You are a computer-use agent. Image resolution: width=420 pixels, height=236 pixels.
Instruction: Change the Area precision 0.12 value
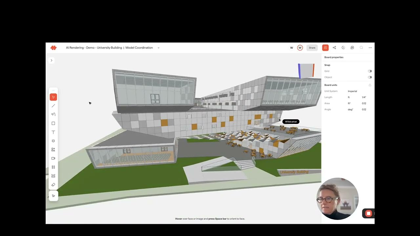coord(364,103)
